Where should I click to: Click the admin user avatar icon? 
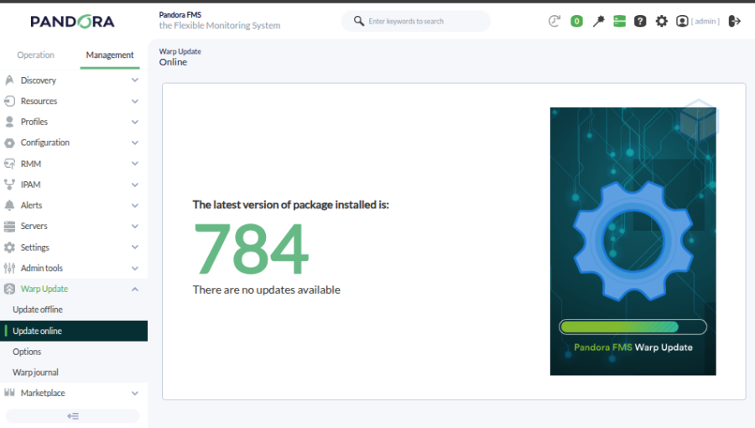(x=682, y=21)
